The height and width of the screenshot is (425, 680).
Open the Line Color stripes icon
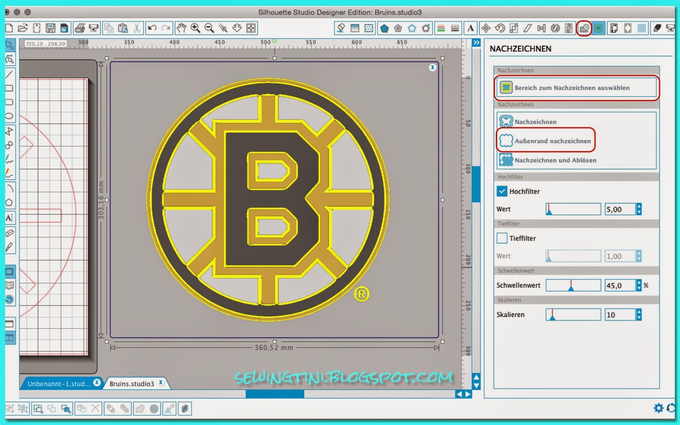click(x=441, y=28)
